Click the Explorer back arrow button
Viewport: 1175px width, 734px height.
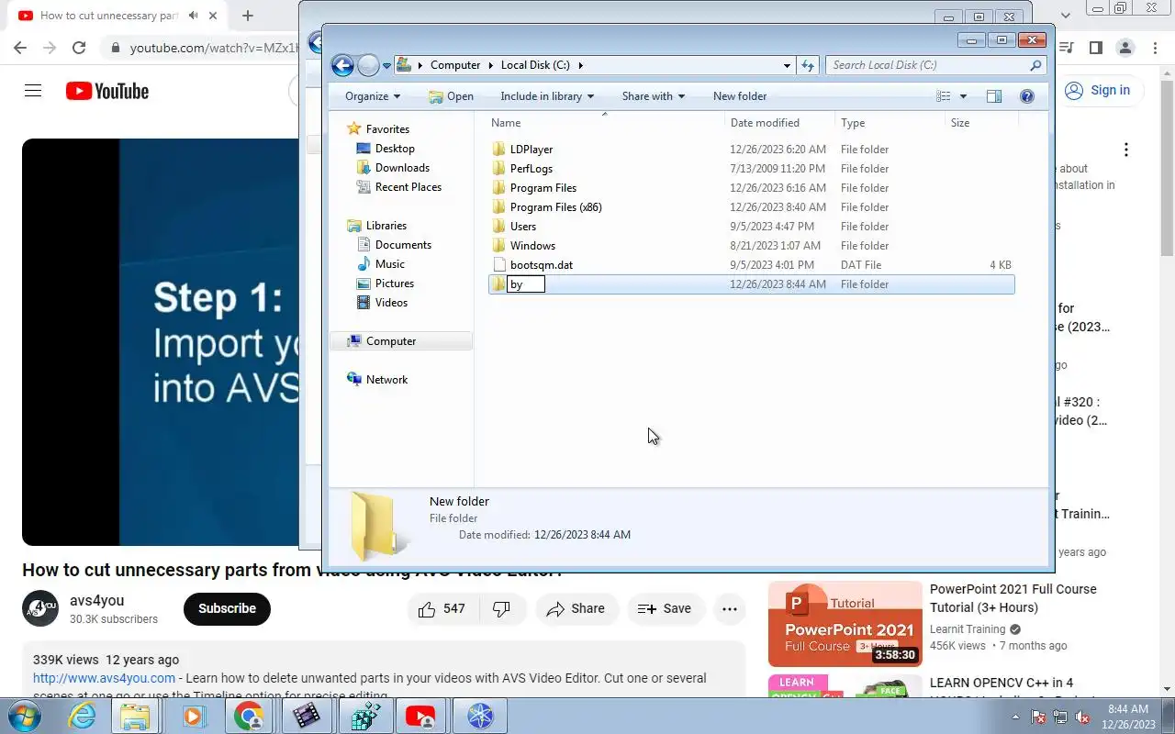click(x=342, y=65)
